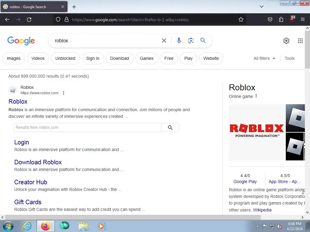The height and width of the screenshot is (232, 310).
Task: Open the Creator Hub sitelink
Action: [x=31, y=182]
